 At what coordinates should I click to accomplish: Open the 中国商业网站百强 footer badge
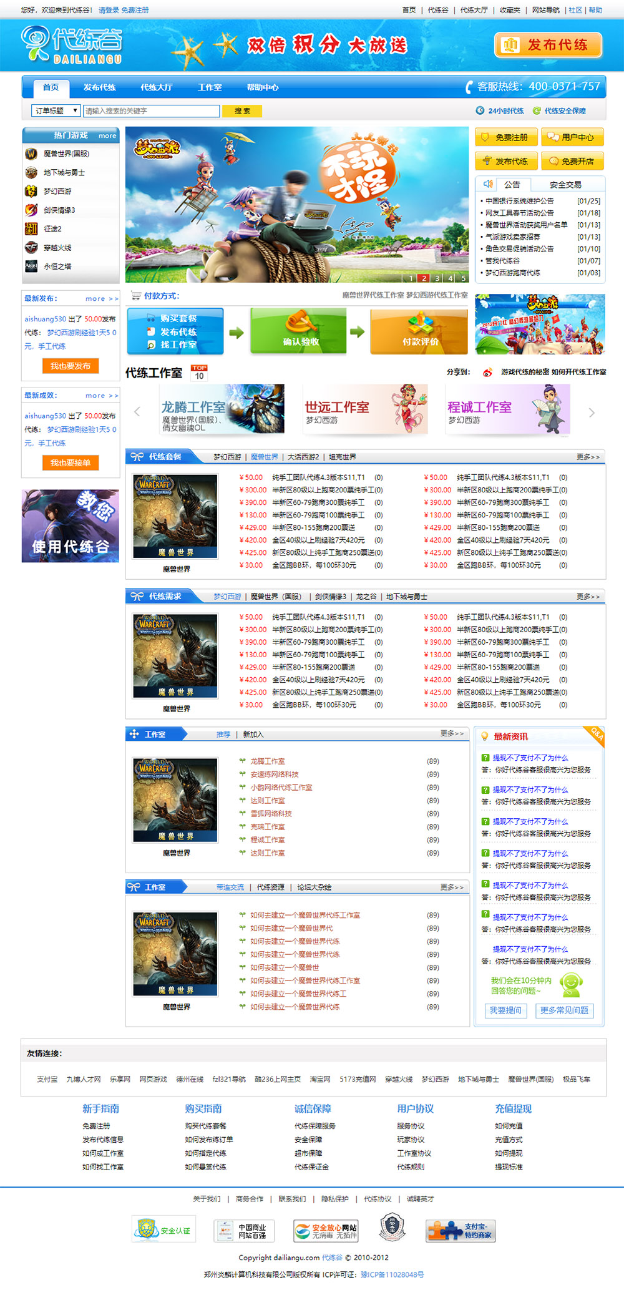[244, 1231]
